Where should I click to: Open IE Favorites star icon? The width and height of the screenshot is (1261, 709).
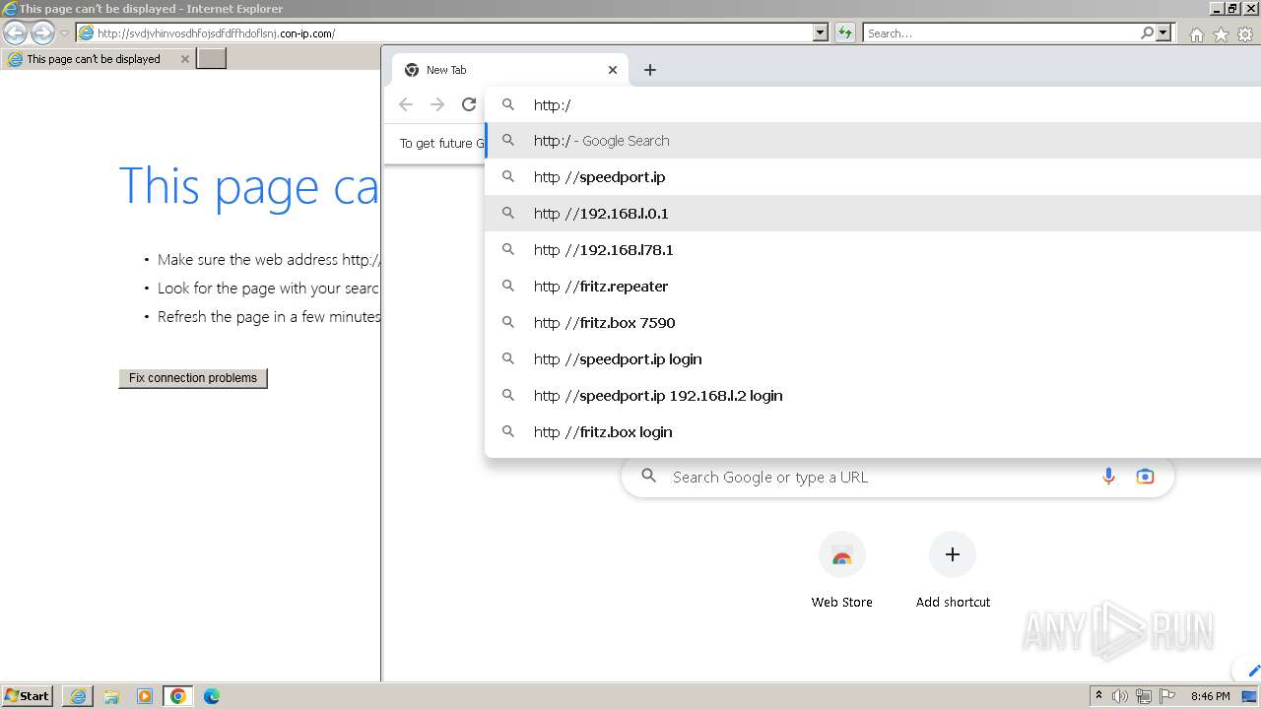[x=1221, y=34]
